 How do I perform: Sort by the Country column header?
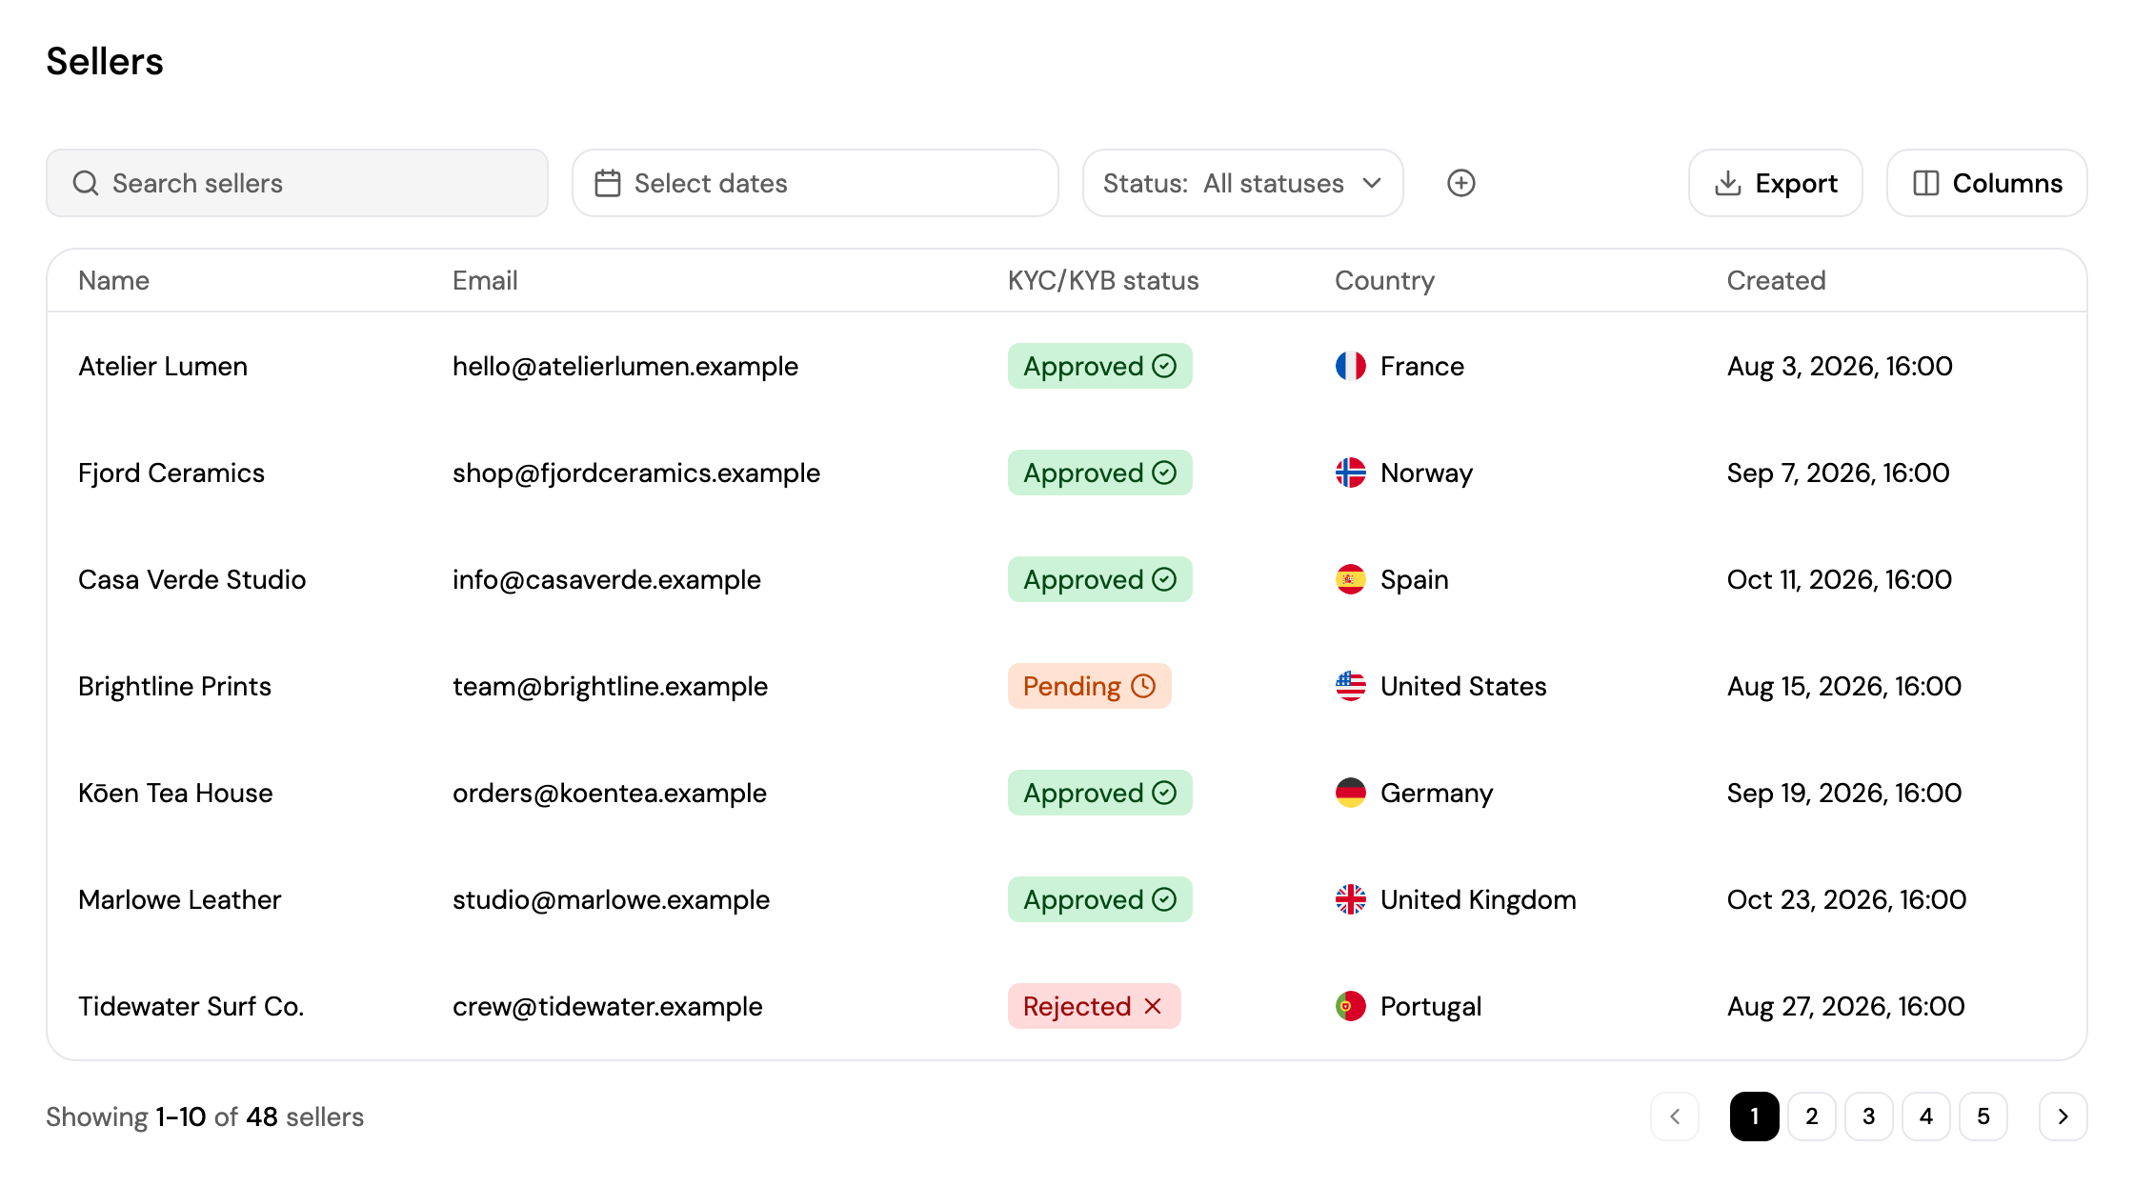pyautogui.click(x=1384, y=281)
